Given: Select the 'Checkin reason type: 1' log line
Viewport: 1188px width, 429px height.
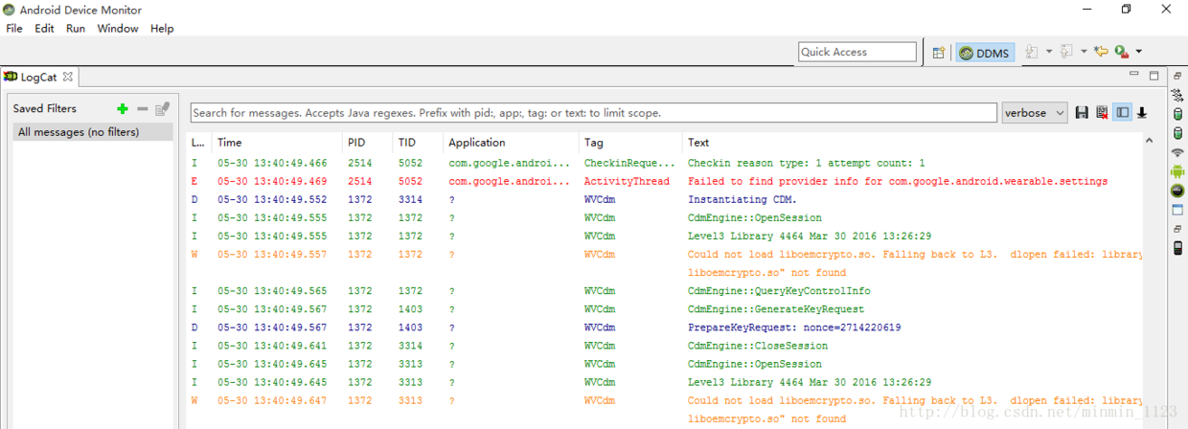Looking at the screenshot, I should coord(665,163).
